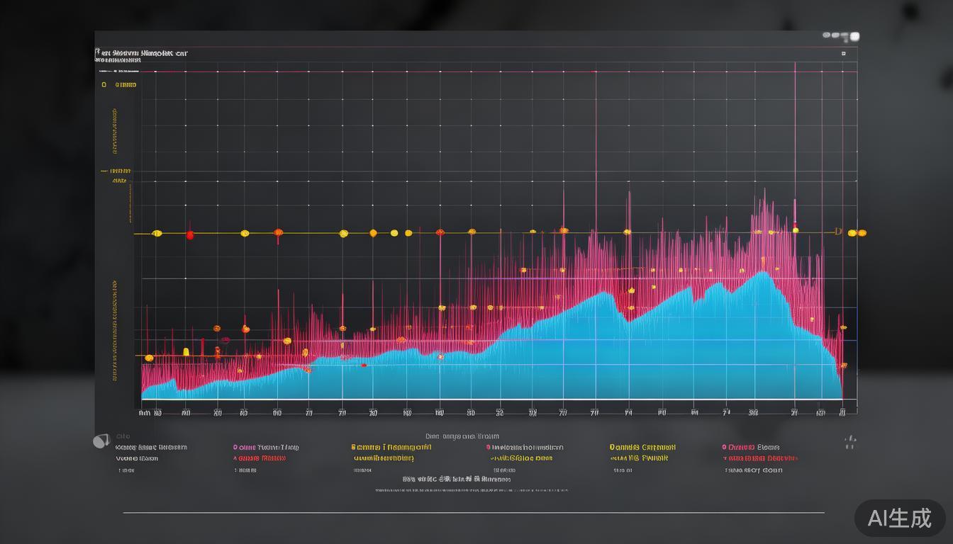Image resolution: width=953 pixels, height=544 pixels.
Task: Select the two yellow dots right of the threshold line
Action: point(857,232)
